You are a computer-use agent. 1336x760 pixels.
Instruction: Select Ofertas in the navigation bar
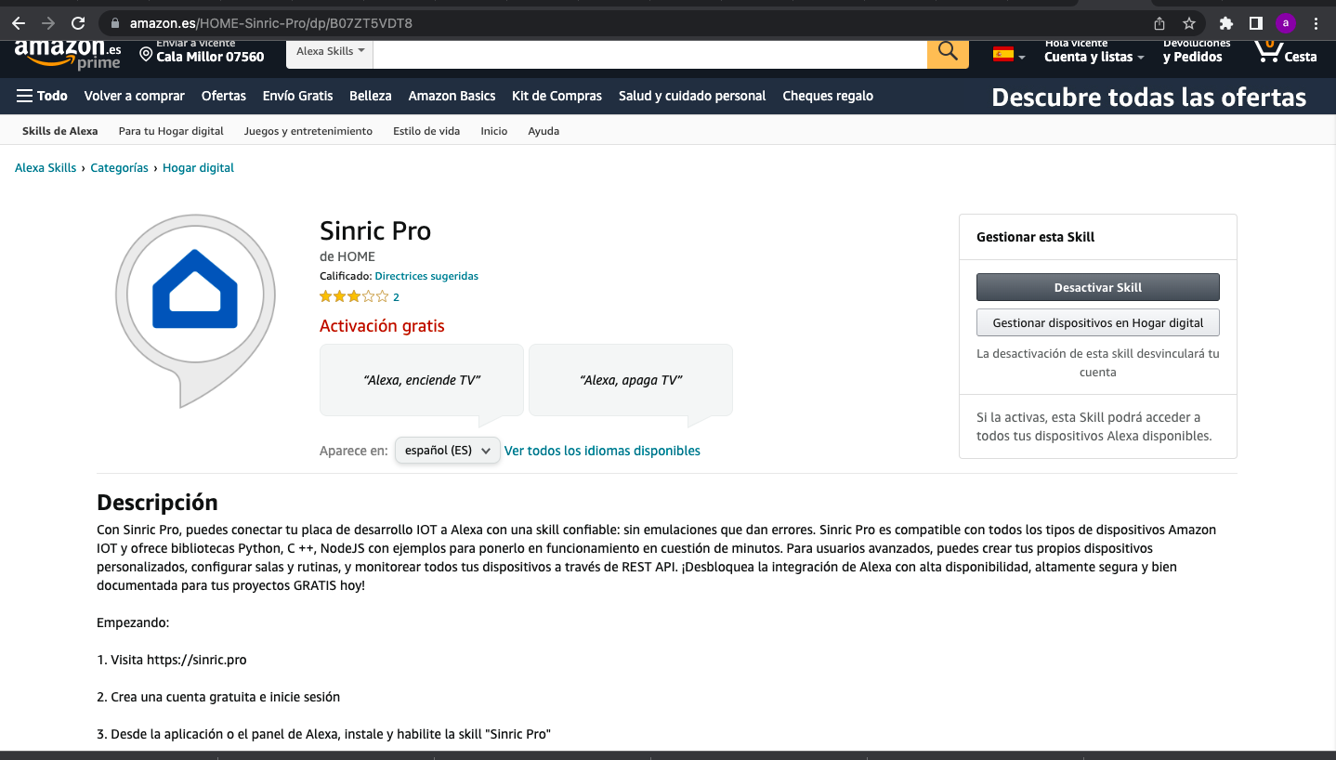[x=224, y=96]
